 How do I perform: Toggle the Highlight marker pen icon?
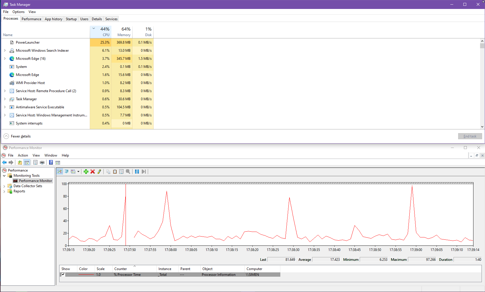pos(99,172)
